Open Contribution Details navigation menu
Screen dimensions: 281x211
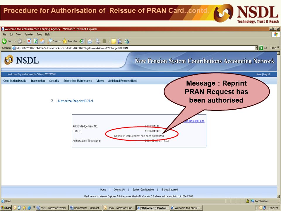(x=15, y=81)
